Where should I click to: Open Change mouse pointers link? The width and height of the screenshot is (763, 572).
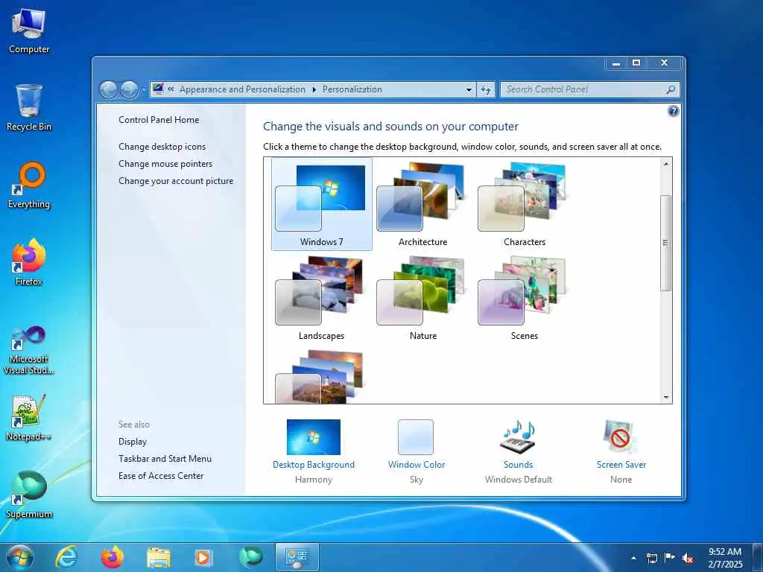point(165,163)
